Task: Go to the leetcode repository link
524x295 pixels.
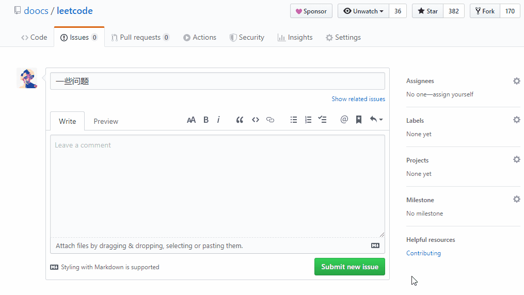Action: pyautogui.click(x=75, y=11)
